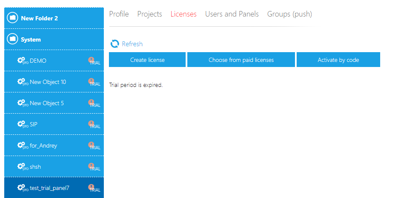Select the Licenses tab
Viewport: 395px width, 198px height.
coord(184,14)
